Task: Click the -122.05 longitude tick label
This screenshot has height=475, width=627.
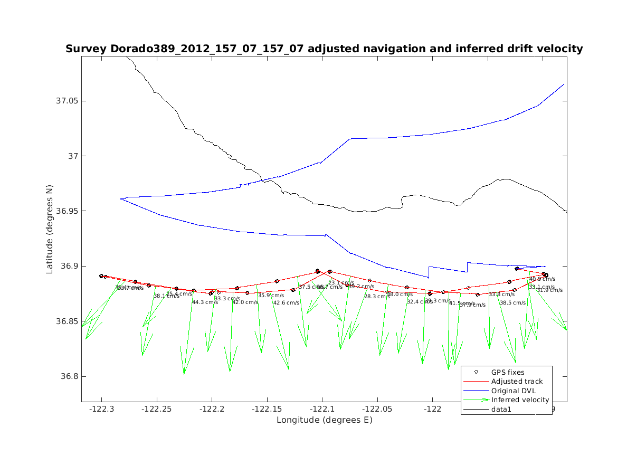Action: pos(377,410)
